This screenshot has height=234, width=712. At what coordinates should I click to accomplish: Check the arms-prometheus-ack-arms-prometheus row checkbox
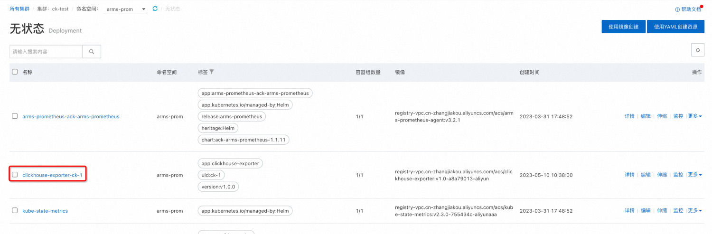point(15,116)
